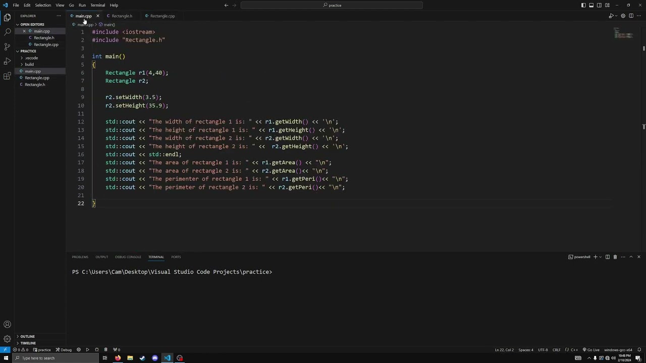The image size is (646, 363).
Task: Change the CRLF line ending setting
Action: point(556,350)
